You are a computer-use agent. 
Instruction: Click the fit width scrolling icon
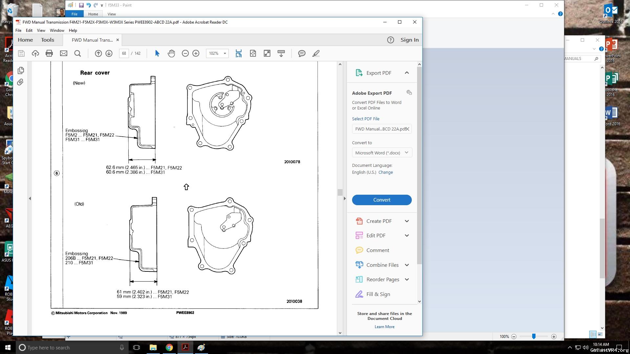tap(239, 53)
